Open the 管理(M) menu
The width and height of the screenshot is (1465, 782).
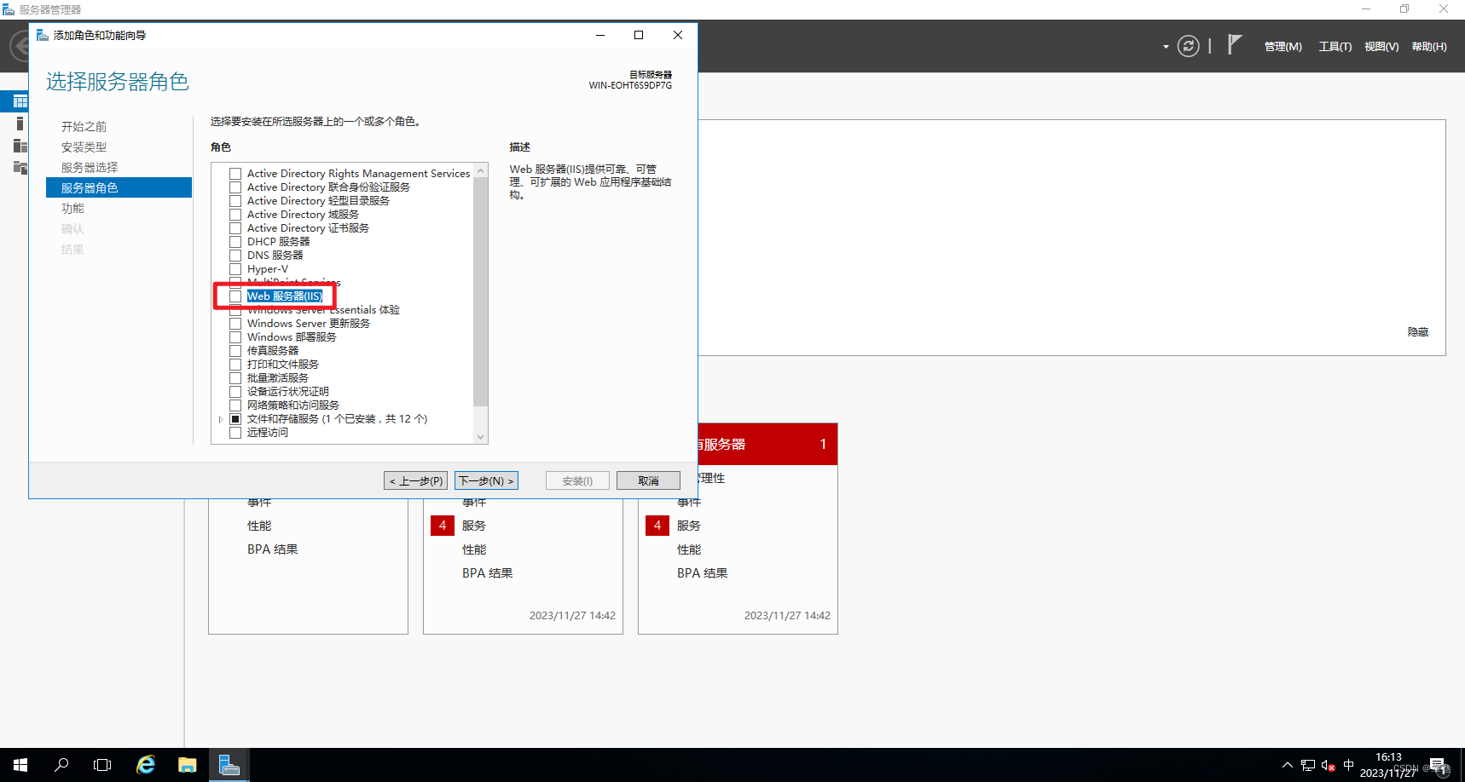coord(1283,47)
